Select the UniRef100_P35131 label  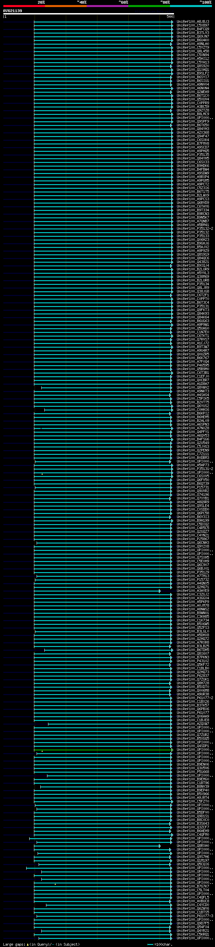click(x=193, y=306)
